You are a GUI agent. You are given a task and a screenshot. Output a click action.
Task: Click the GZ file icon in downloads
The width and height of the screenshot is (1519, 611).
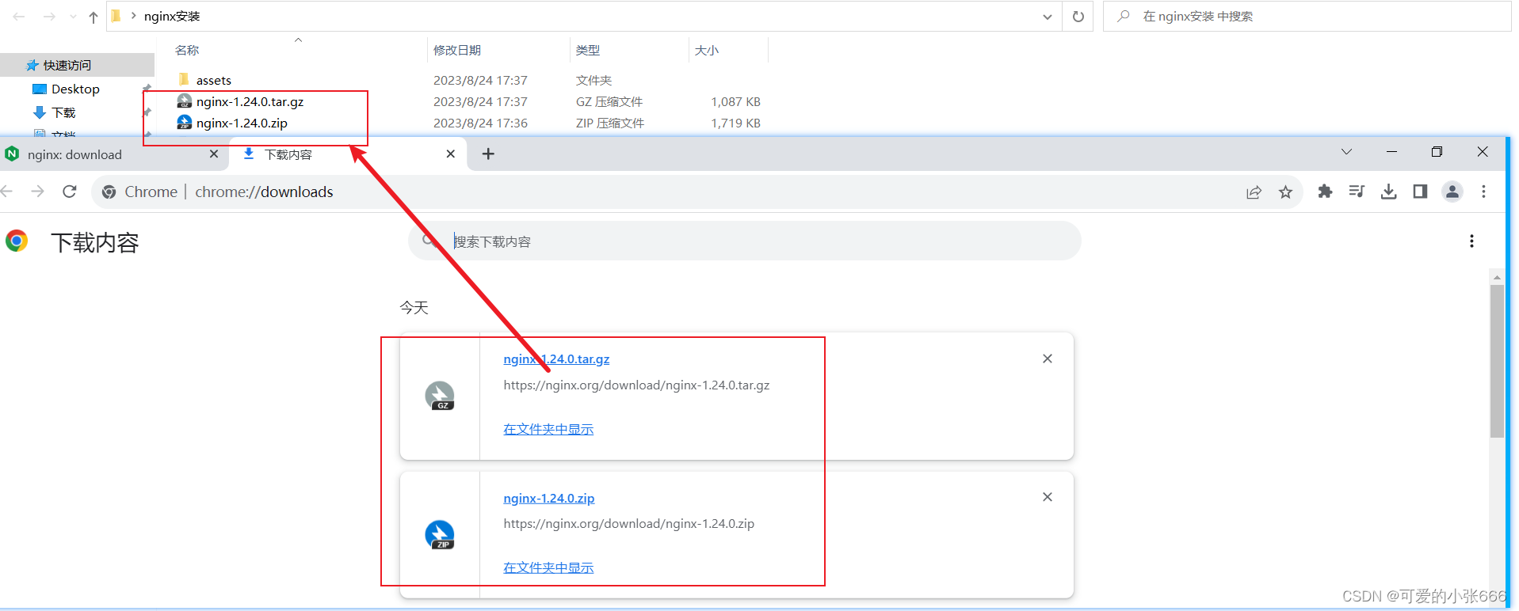[x=440, y=396]
